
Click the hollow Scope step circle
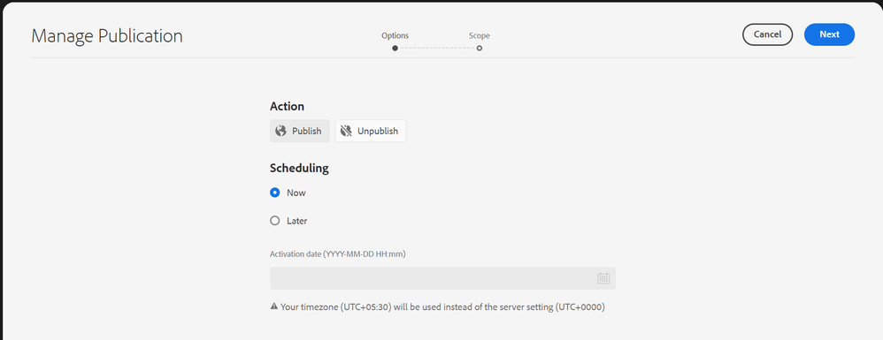point(480,49)
